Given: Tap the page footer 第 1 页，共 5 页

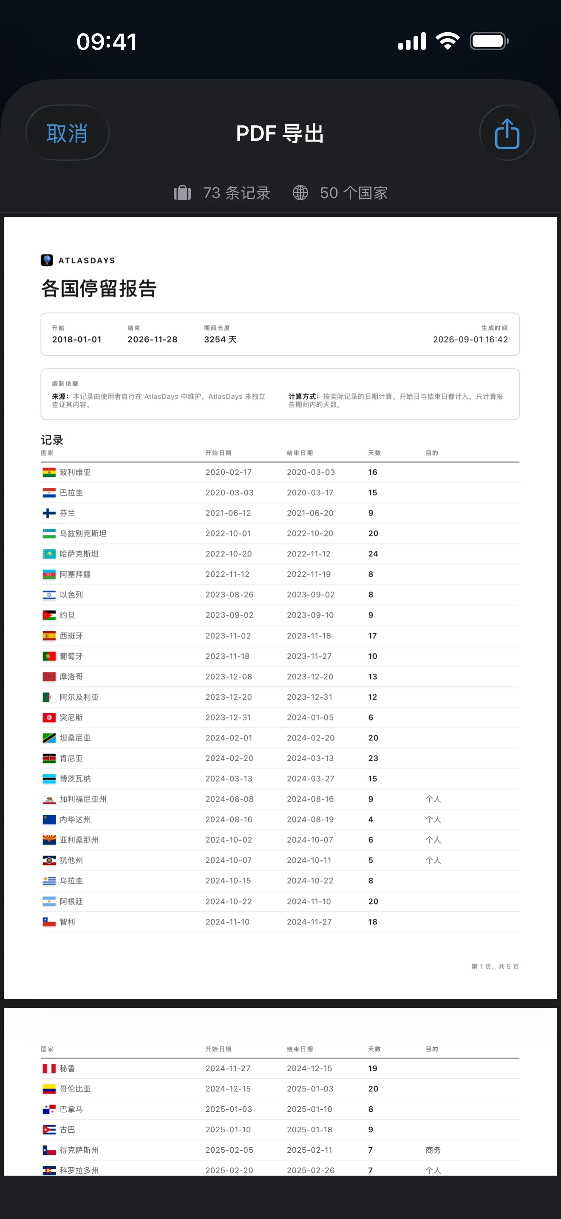Looking at the screenshot, I should pos(495,967).
